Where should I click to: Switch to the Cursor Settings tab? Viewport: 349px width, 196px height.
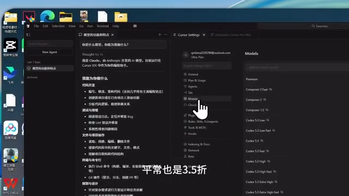click(x=189, y=35)
